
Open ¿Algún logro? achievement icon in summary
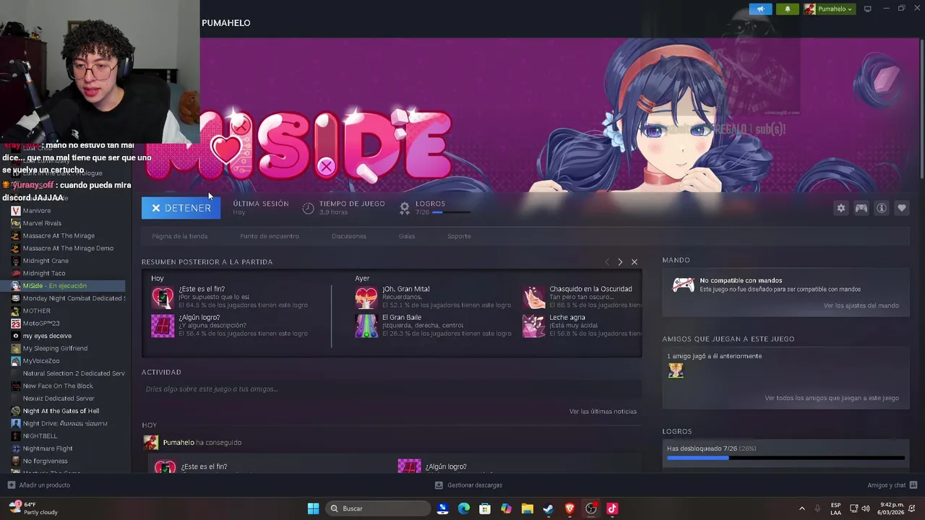pos(163,326)
